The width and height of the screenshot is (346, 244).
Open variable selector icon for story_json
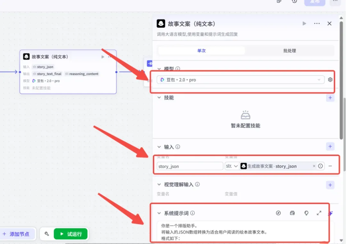pyautogui.click(x=320, y=166)
